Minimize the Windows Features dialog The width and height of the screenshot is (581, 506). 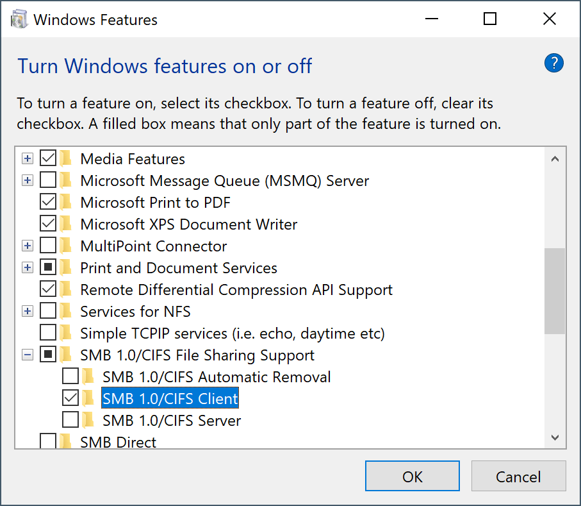(x=431, y=19)
